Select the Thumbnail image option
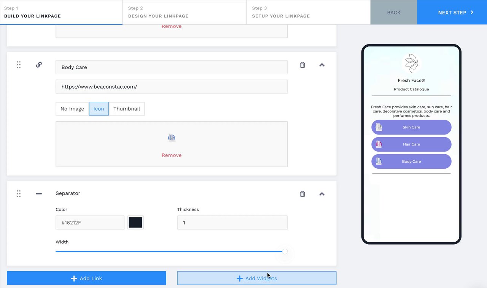This screenshot has height=288, width=487. 127,109
